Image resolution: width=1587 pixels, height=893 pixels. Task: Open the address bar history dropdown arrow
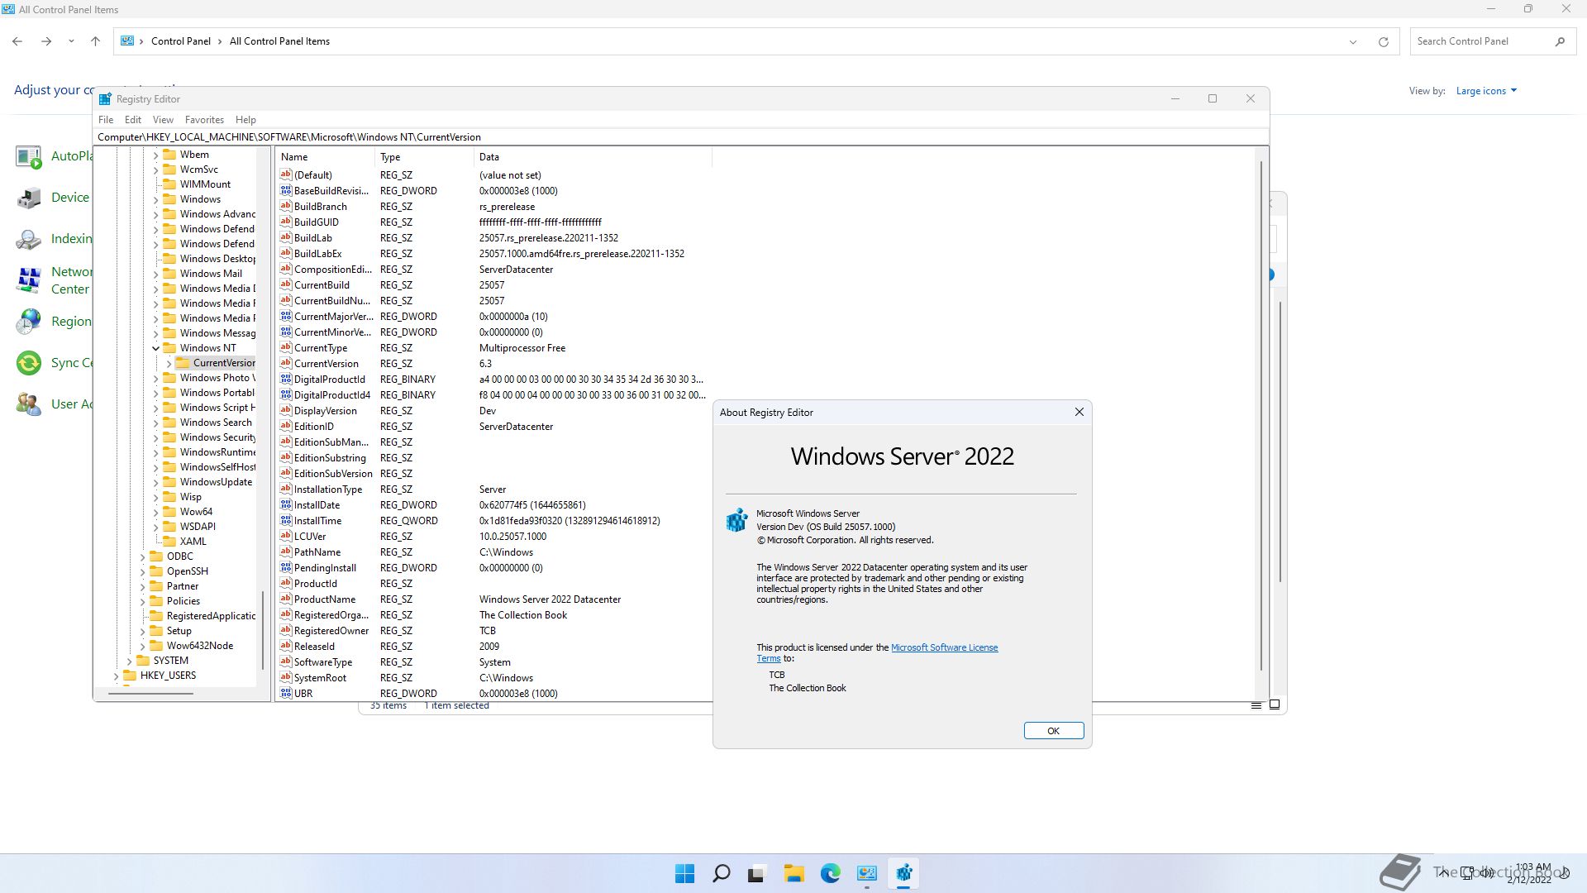1353,41
